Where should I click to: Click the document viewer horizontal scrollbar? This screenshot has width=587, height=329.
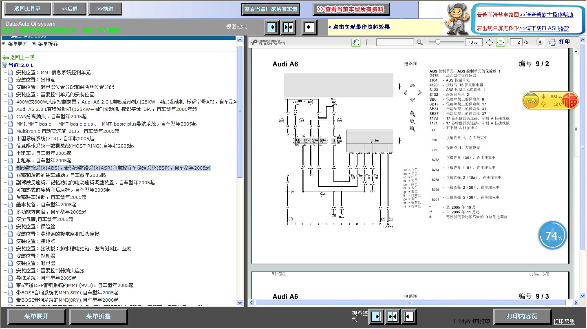pyautogui.click(x=413, y=303)
